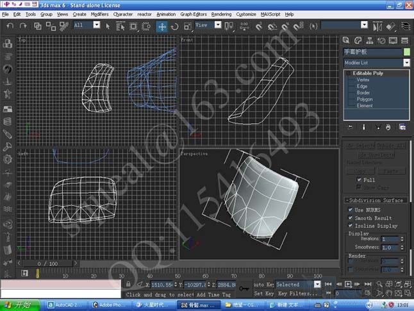Image resolution: width=414 pixels, height=311 pixels.
Task: Open the Rendering menu
Action: click(x=221, y=14)
